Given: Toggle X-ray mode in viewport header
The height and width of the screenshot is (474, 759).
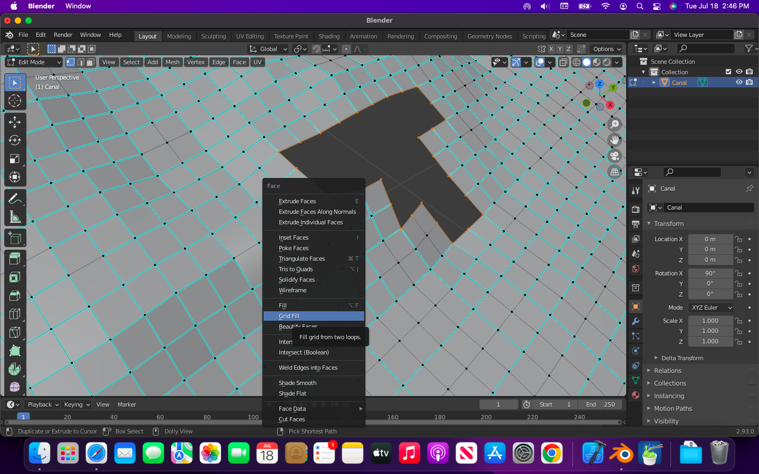Looking at the screenshot, I should (x=563, y=62).
